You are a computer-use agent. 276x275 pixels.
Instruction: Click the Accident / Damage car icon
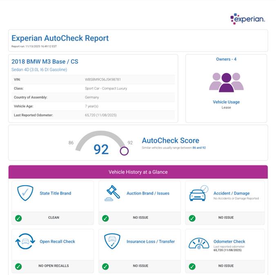(198, 194)
